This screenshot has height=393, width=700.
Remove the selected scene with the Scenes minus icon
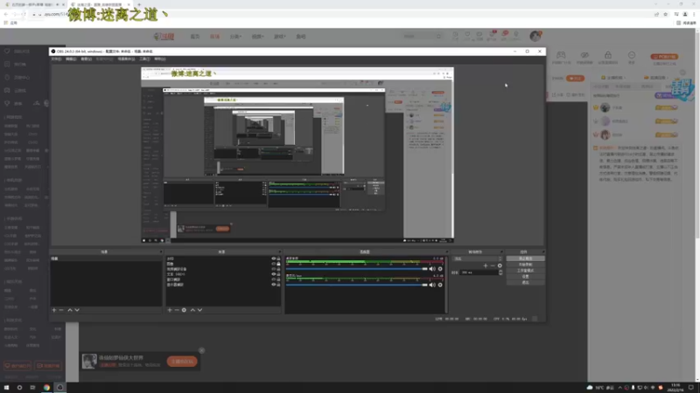(61, 310)
